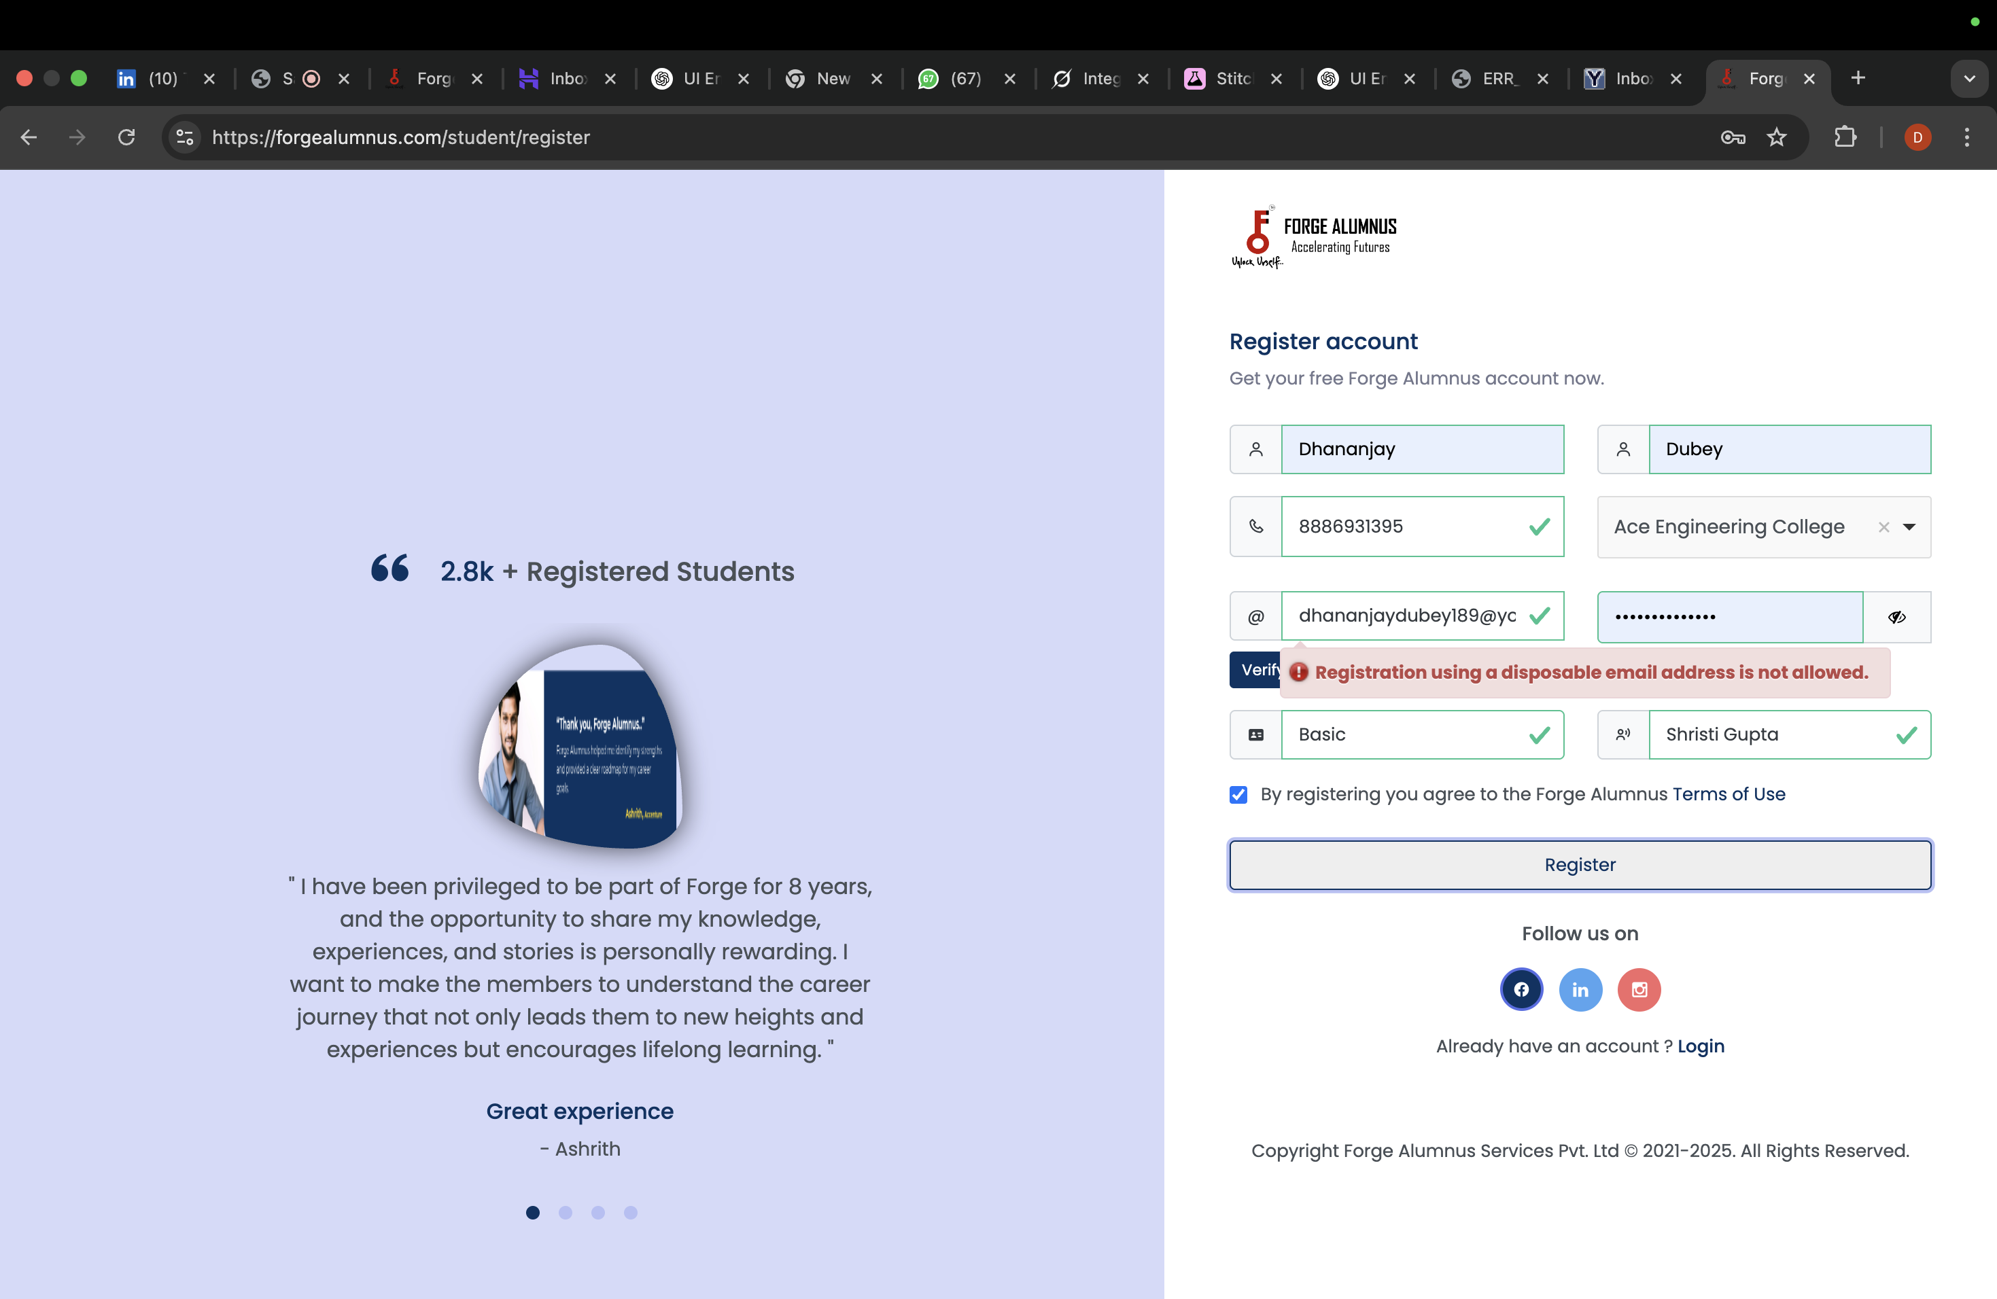Open the LinkedIn follow icon
Image resolution: width=1997 pixels, height=1299 pixels.
tap(1580, 990)
